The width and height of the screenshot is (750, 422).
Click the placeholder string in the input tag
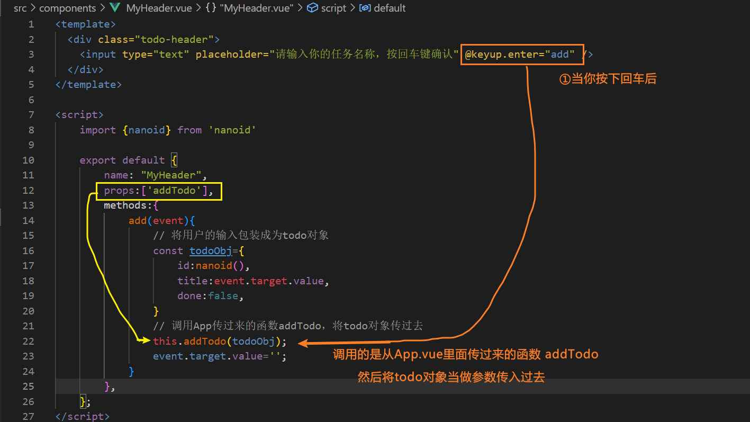tap(364, 55)
